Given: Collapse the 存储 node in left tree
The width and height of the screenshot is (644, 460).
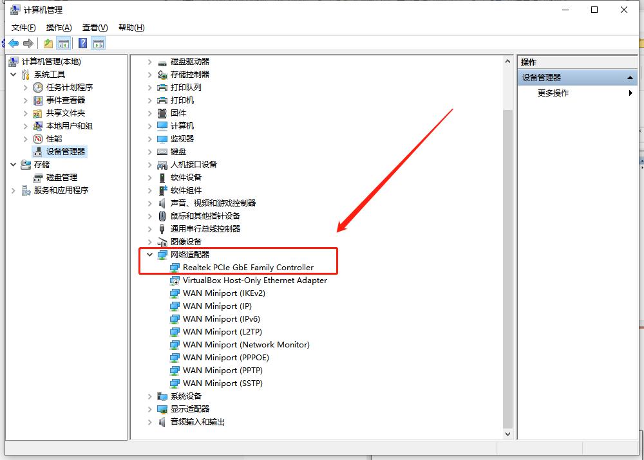Looking at the screenshot, I should pos(14,165).
